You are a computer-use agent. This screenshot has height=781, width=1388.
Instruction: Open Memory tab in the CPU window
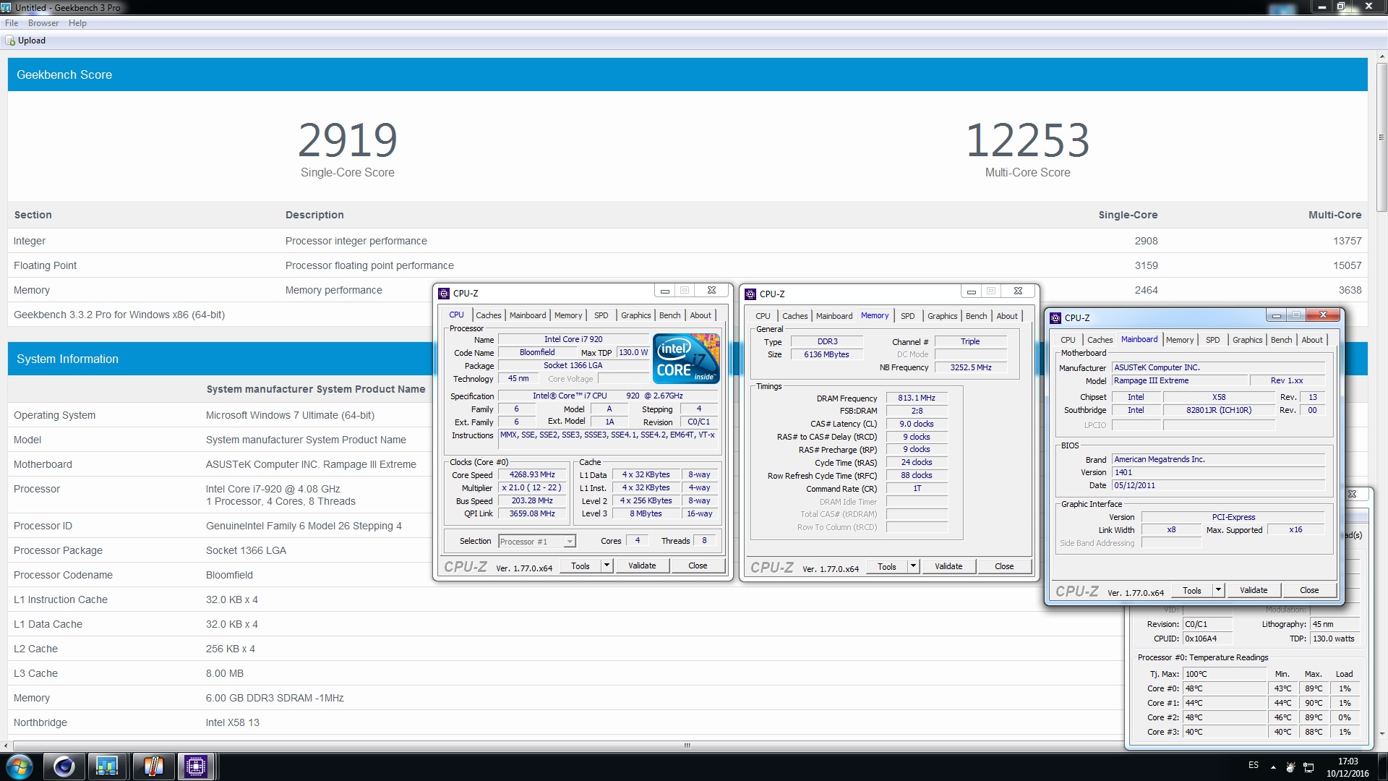pyautogui.click(x=568, y=315)
